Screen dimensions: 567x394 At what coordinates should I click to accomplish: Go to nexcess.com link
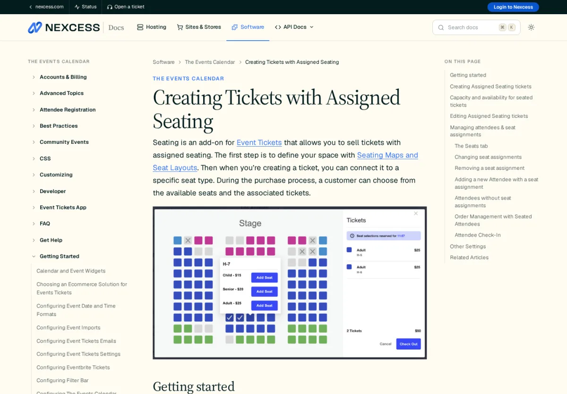pos(46,7)
